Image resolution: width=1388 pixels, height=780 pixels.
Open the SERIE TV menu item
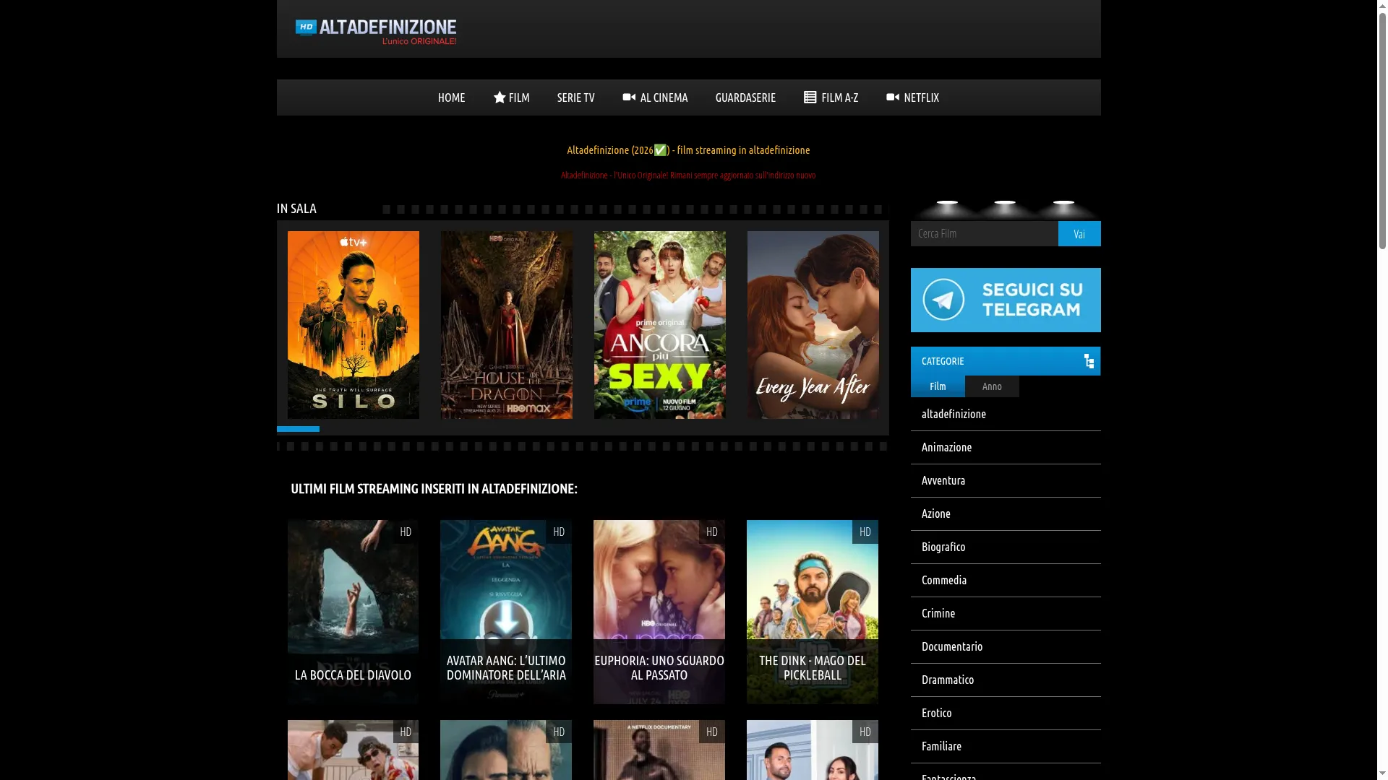575,97
